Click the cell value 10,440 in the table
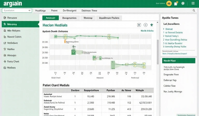This screenshot has width=199, height=116. (91, 97)
